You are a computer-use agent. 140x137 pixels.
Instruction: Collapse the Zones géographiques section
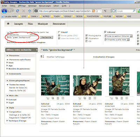7,80
